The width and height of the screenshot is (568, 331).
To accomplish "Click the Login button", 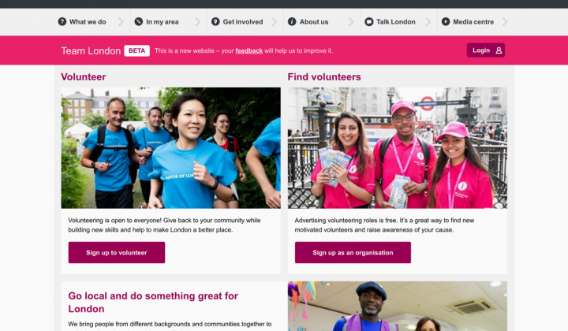I will pyautogui.click(x=485, y=50).
